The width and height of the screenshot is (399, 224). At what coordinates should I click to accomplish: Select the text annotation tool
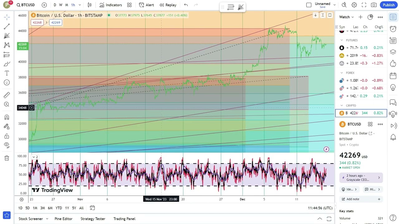7,73
